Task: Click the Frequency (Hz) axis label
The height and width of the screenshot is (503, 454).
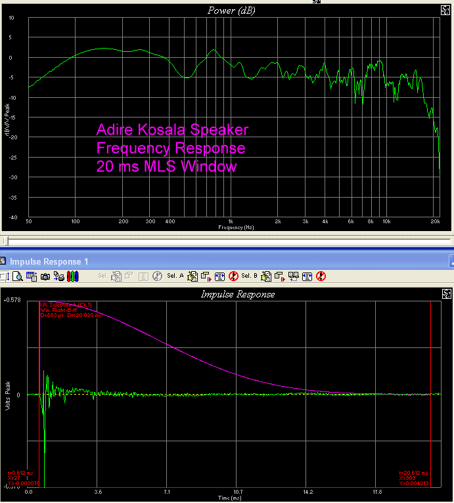Action: (236, 227)
